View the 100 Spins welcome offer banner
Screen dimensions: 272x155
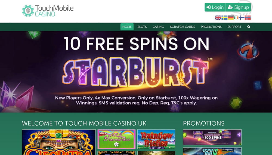pyautogui.click(x=212, y=137)
